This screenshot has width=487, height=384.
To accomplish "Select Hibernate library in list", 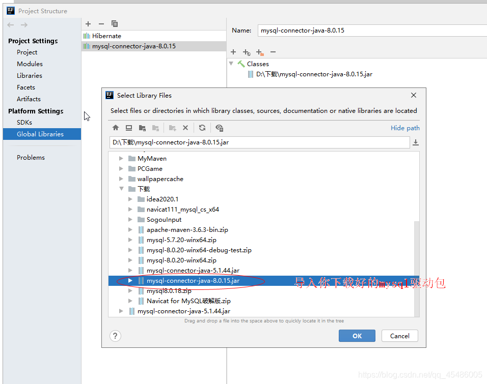I will click(154, 36).
